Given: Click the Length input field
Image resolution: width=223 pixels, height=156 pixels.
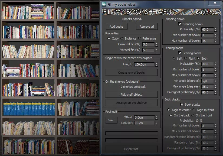Looking at the screenshot, I should [x=144, y=64].
